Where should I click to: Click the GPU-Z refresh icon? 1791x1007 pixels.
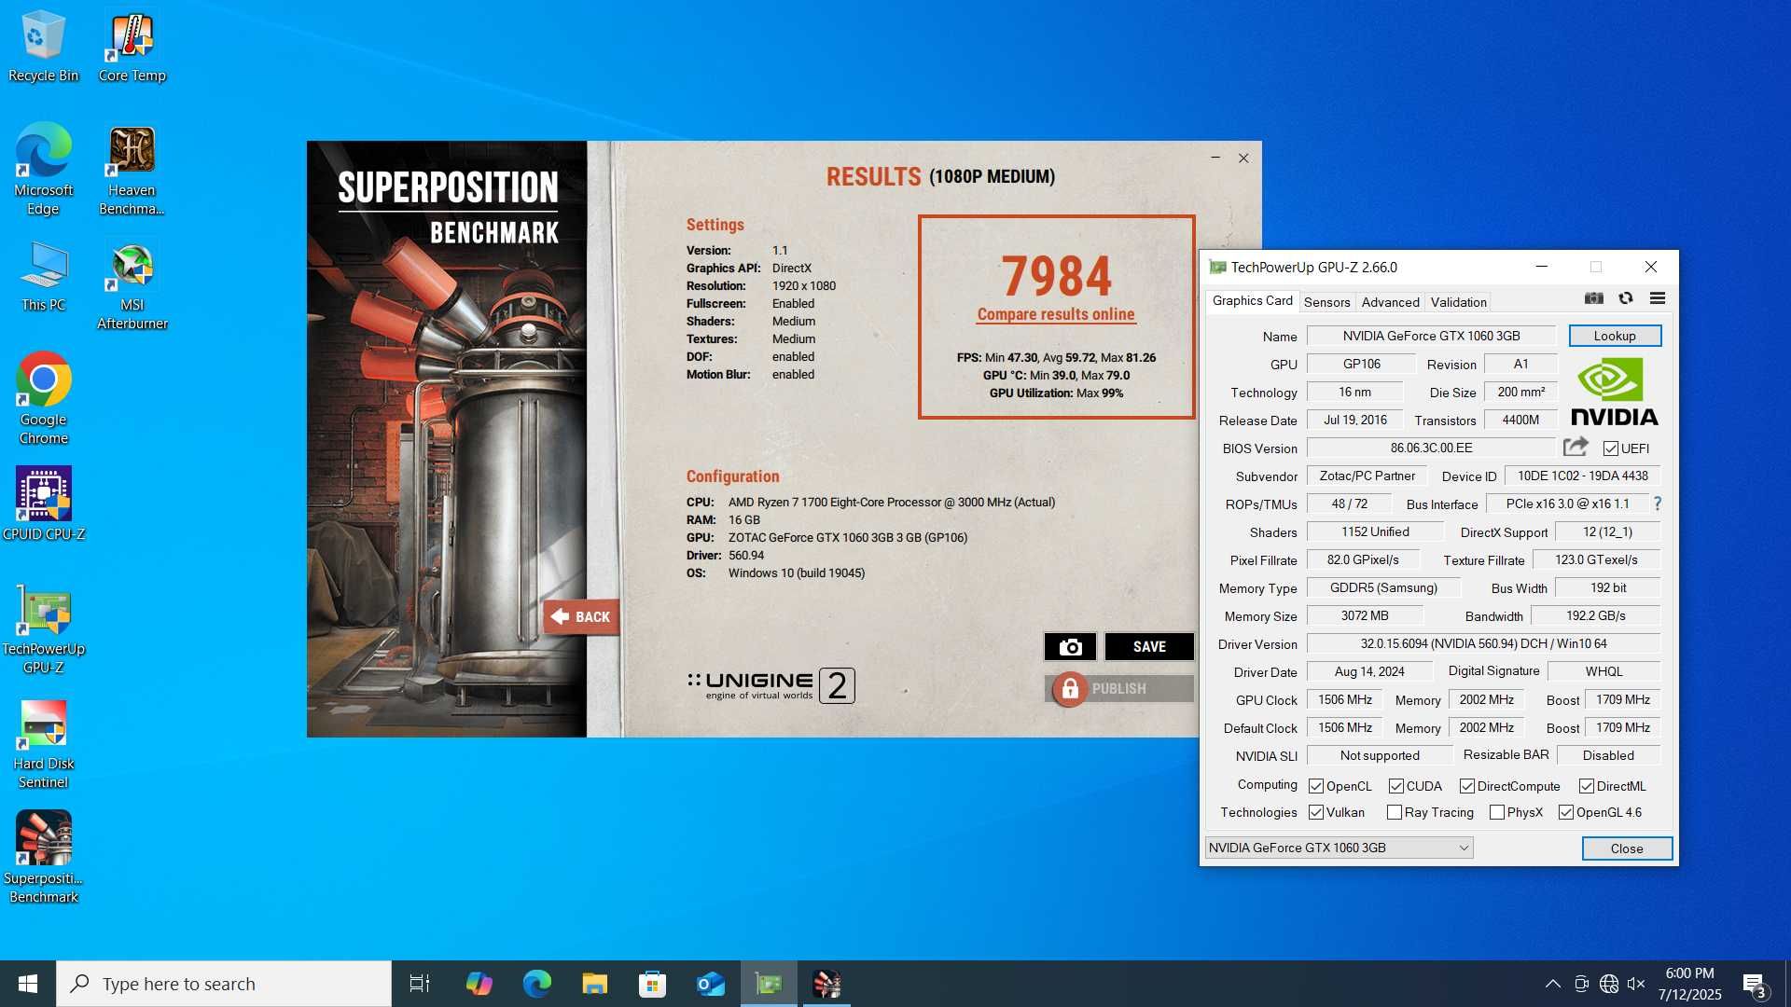click(x=1626, y=298)
